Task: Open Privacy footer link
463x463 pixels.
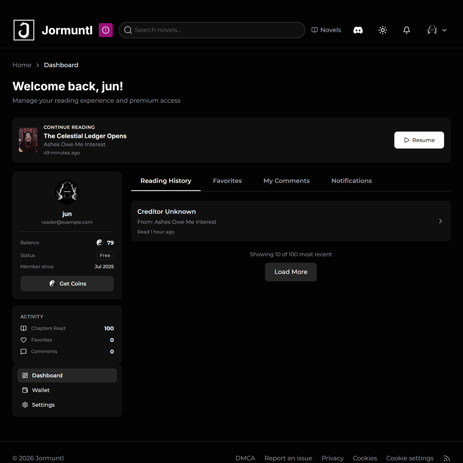Action: click(333, 458)
